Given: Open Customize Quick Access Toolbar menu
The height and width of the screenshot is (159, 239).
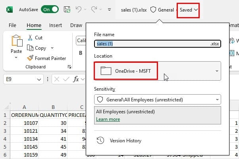Looking at the screenshot, I should click(109, 10).
